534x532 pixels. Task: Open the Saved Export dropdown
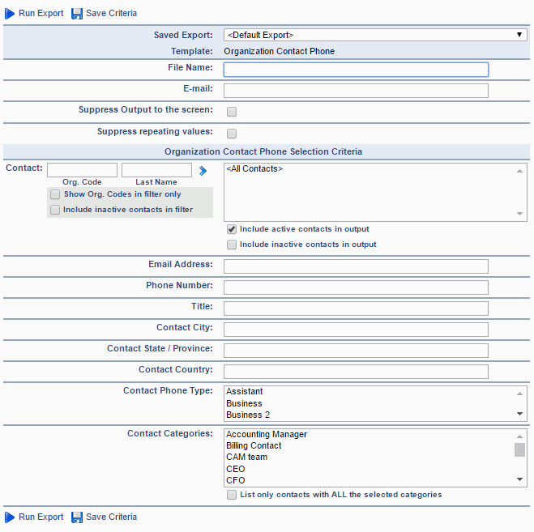375,35
